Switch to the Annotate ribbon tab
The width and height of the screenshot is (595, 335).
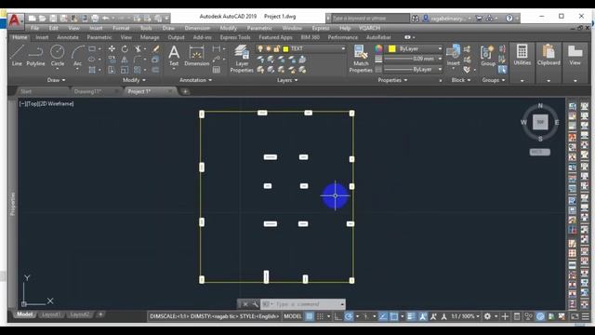point(68,37)
